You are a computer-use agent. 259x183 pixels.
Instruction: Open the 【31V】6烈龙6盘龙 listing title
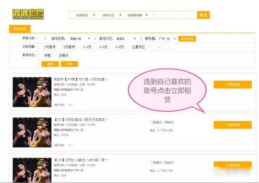(81, 120)
